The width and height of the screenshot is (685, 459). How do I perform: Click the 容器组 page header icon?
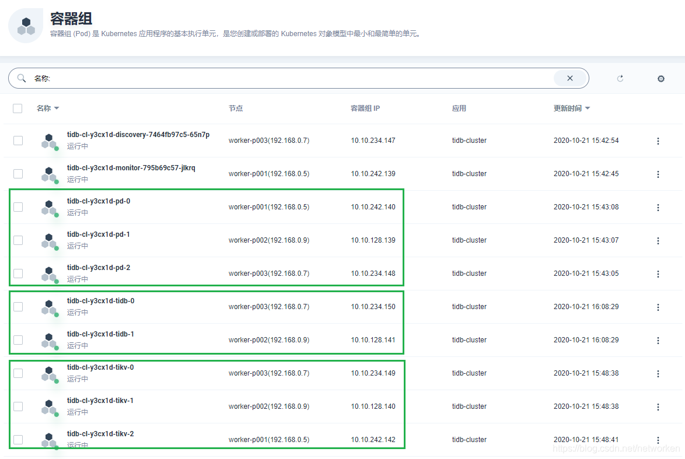pos(26,26)
